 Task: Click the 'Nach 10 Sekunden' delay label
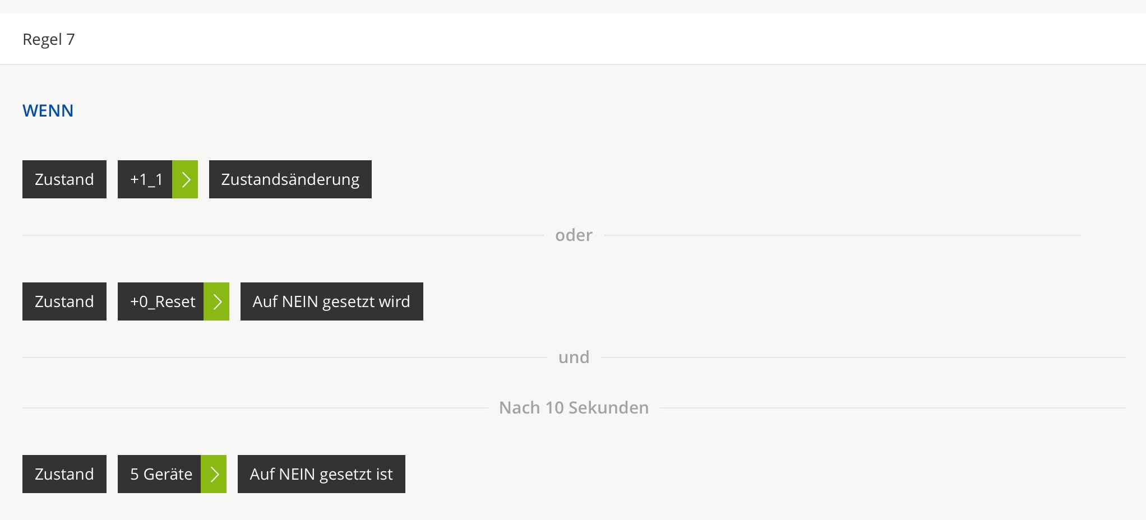coord(574,408)
